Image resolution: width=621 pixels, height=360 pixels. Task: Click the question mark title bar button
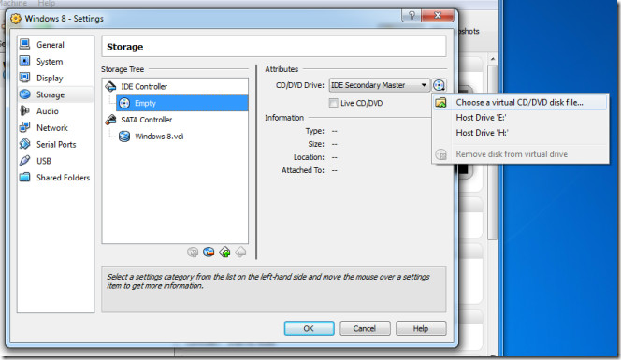pos(412,16)
